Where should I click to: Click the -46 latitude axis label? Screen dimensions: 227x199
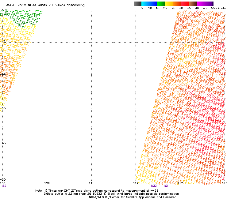point(3,108)
